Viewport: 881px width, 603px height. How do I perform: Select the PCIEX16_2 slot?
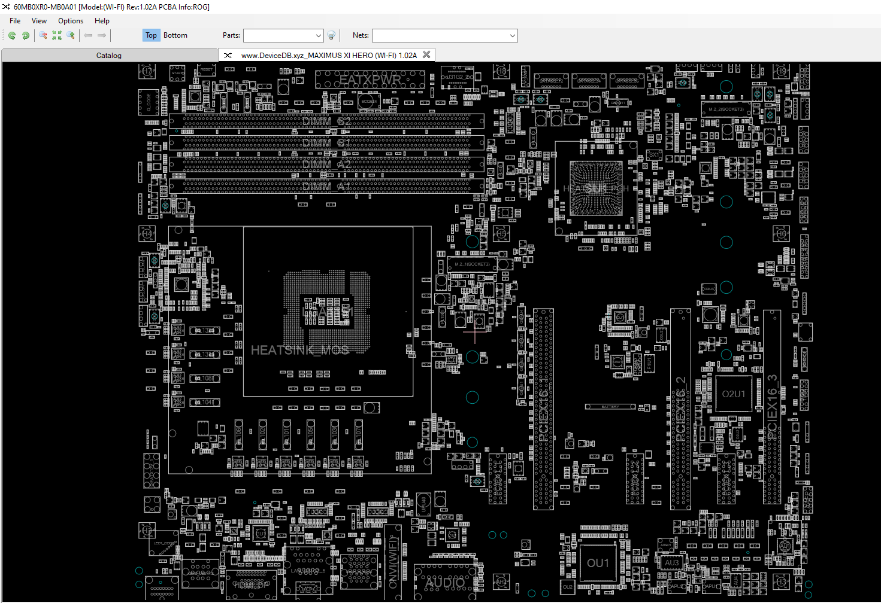pos(680,409)
